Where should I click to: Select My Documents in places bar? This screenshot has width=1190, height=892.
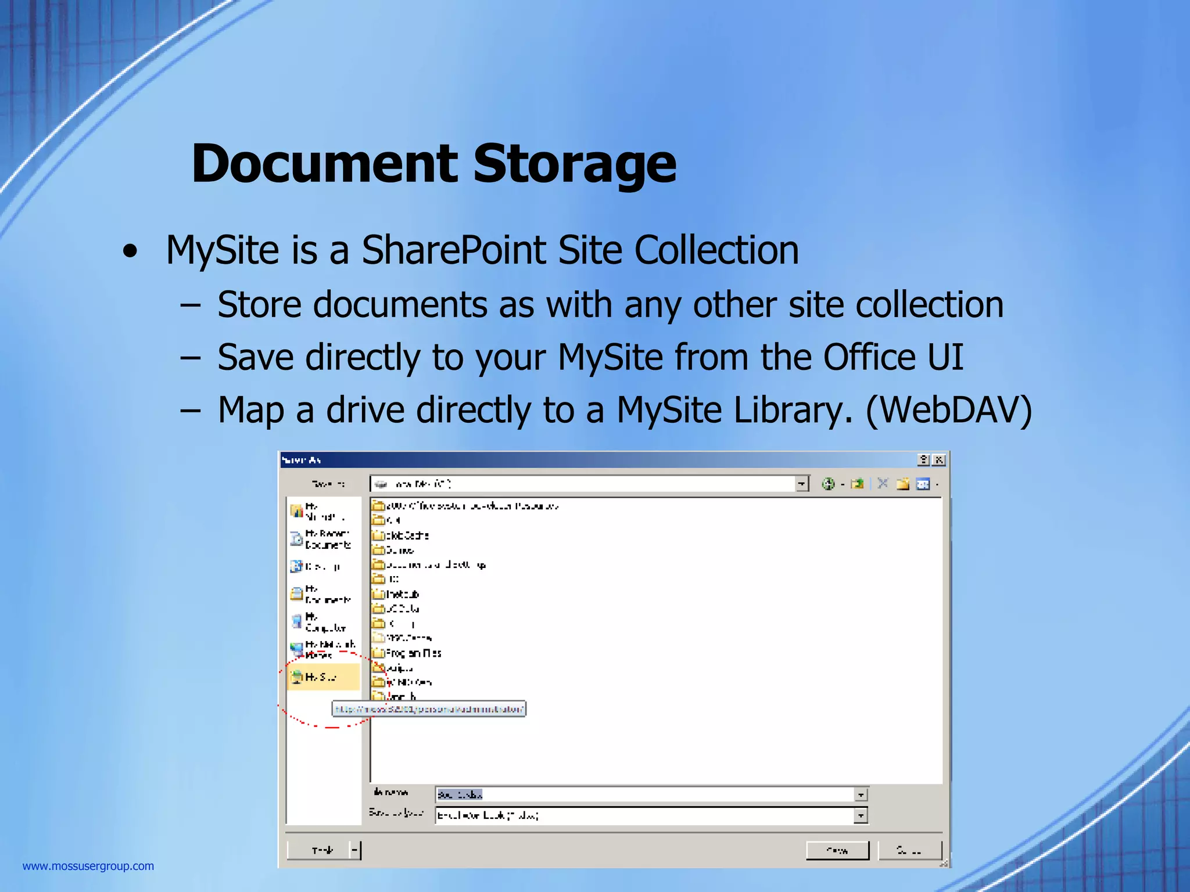(x=323, y=594)
